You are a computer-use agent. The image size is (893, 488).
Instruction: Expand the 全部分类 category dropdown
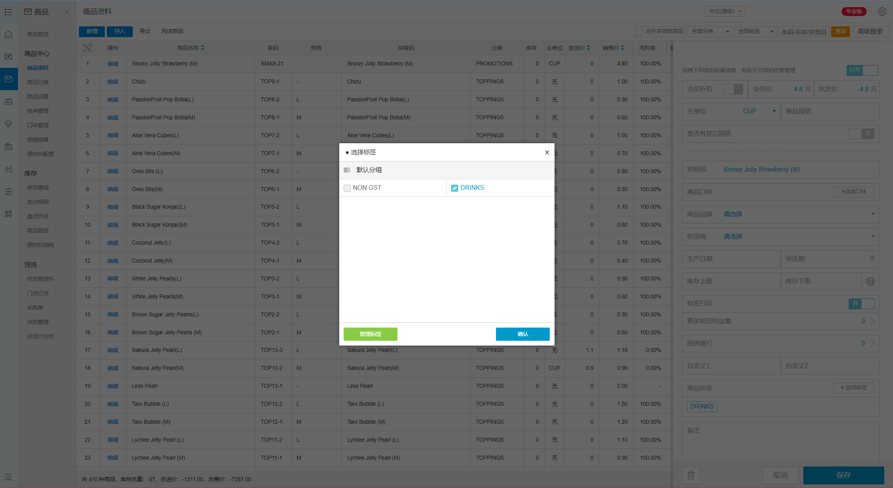(710, 32)
